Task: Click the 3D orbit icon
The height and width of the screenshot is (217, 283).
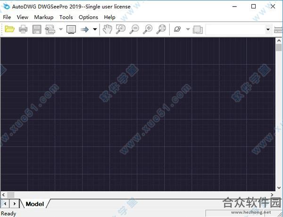Action: pos(177,29)
